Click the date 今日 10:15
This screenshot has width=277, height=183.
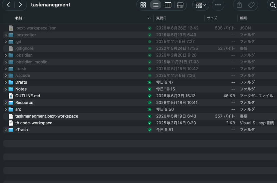pyautogui.click(x=165, y=89)
